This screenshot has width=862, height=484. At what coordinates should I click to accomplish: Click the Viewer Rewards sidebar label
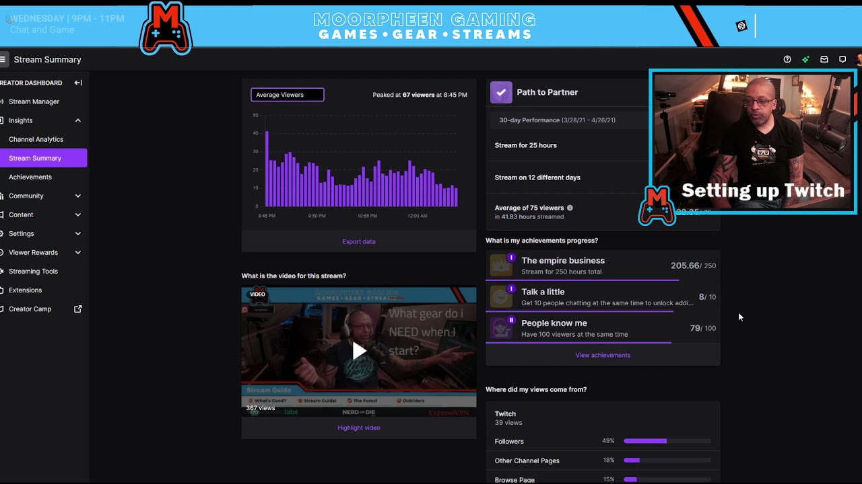click(34, 252)
